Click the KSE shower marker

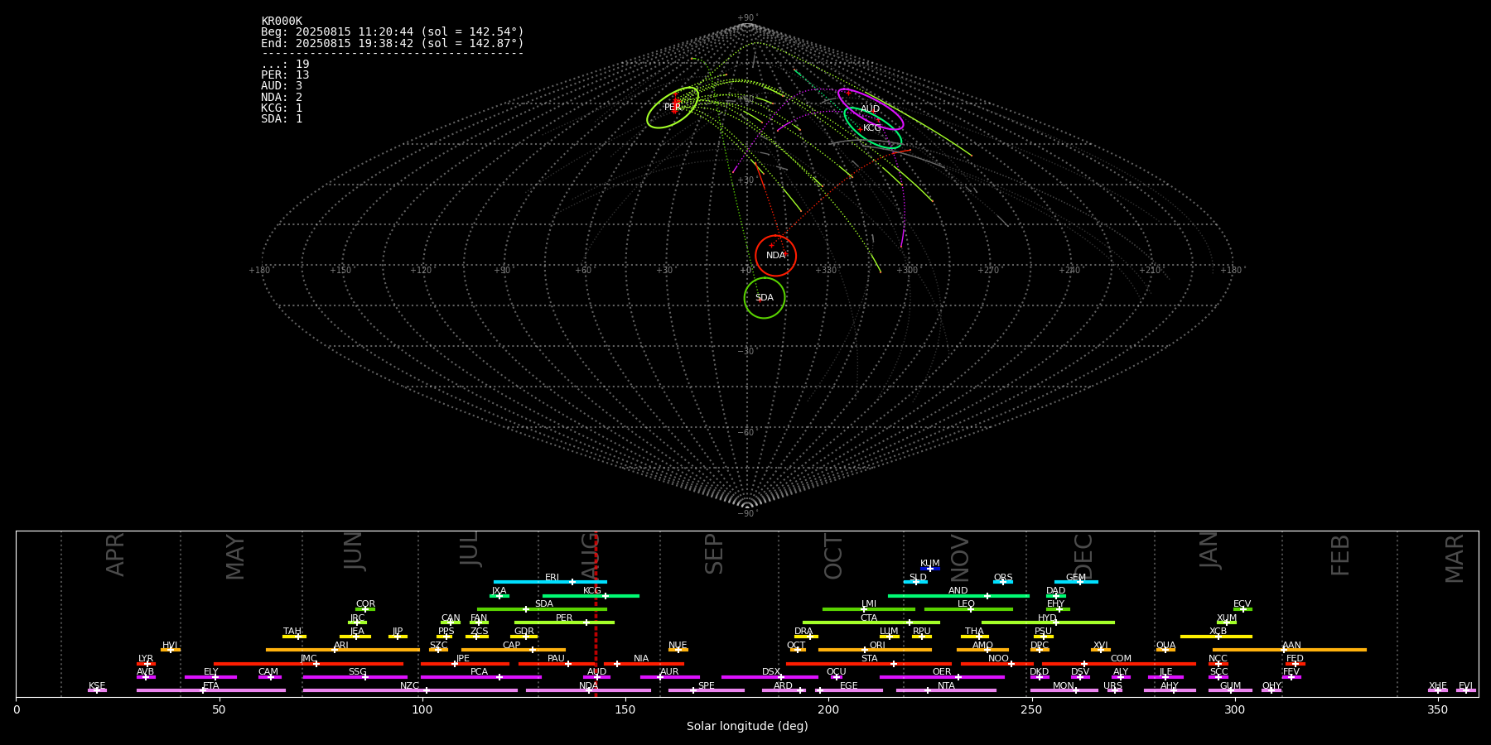[x=97, y=690]
